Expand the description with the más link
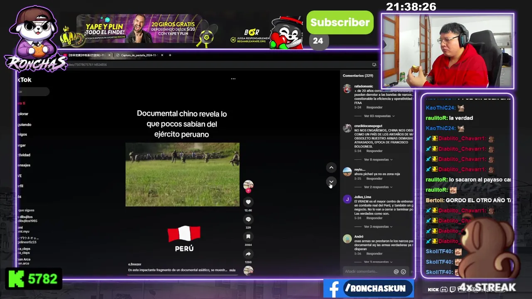Viewport: 532px width, 299px height. [232, 270]
